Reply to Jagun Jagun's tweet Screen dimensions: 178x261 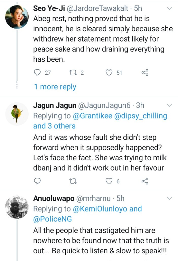37,181
